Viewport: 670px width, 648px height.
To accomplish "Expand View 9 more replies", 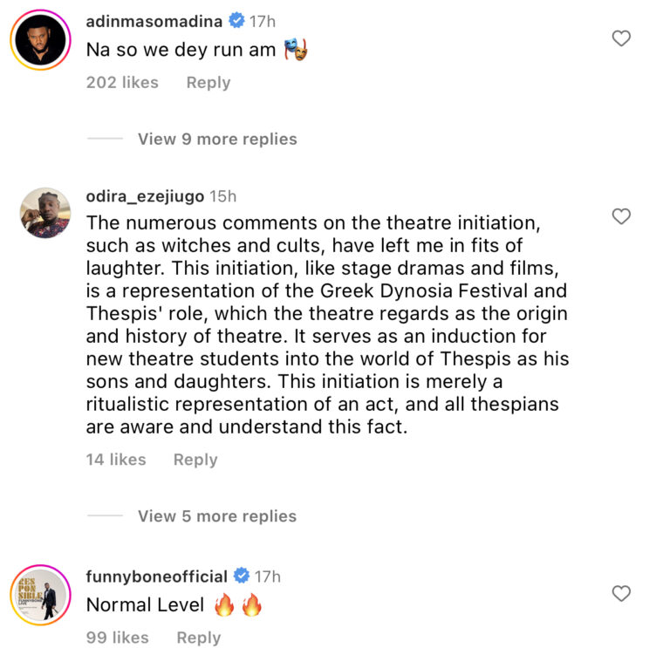I will (x=217, y=140).
